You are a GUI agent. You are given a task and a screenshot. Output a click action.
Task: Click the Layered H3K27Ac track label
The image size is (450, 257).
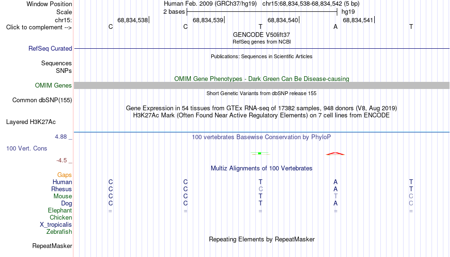pos(31,122)
